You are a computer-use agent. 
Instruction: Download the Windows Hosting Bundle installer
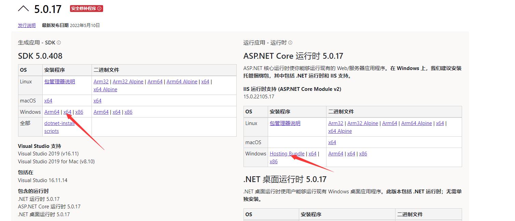[287, 154]
